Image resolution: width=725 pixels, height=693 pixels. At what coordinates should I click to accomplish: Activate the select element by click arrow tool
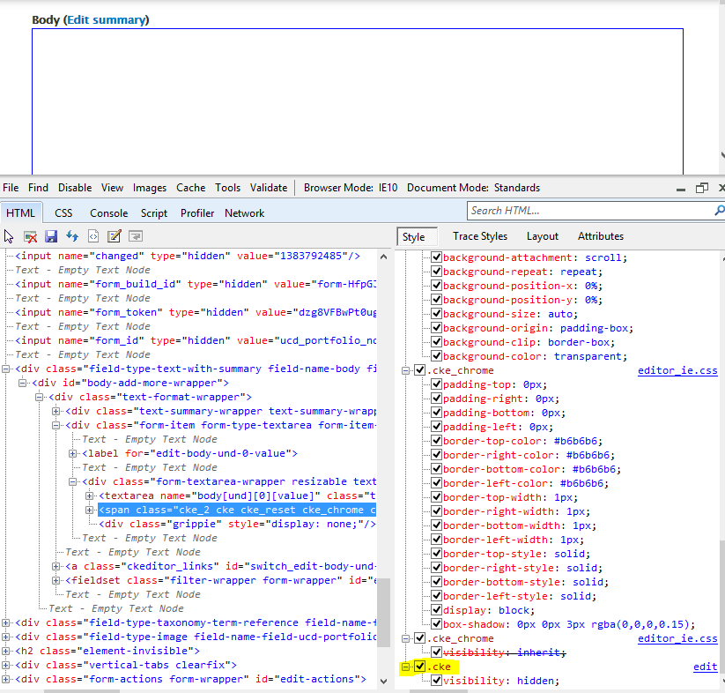tap(9, 236)
